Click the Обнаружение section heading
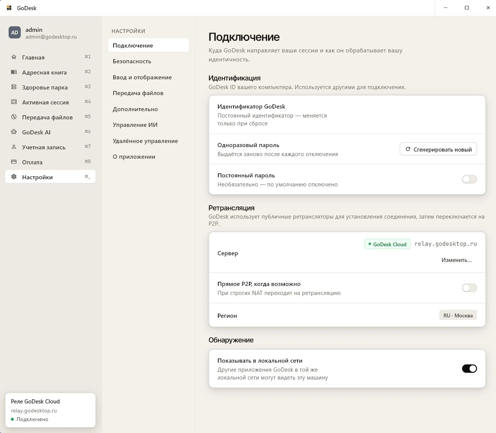The width and height of the screenshot is (496, 433). (231, 340)
